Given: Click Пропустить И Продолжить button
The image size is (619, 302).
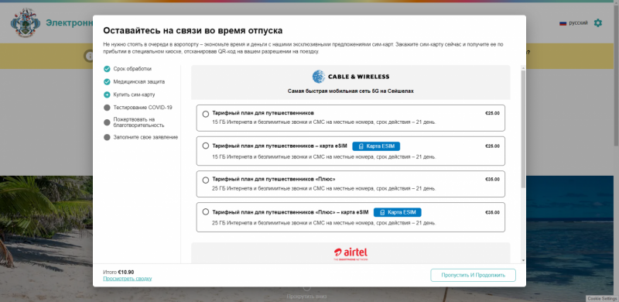Looking at the screenshot, I should tap(473, 275).
